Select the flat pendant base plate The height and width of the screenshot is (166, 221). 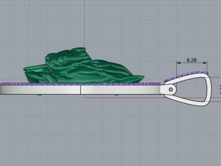click(x=80, y=90)
